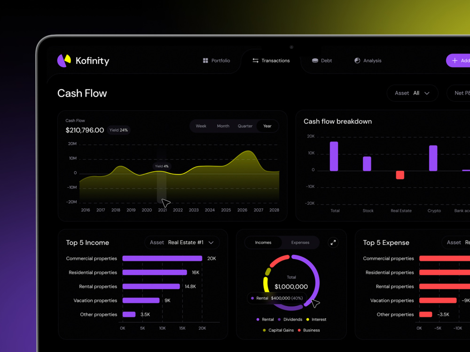Screen dimensions: 470x352
Task: Click the Commercial properties income bar
Action: click(162, 258)
